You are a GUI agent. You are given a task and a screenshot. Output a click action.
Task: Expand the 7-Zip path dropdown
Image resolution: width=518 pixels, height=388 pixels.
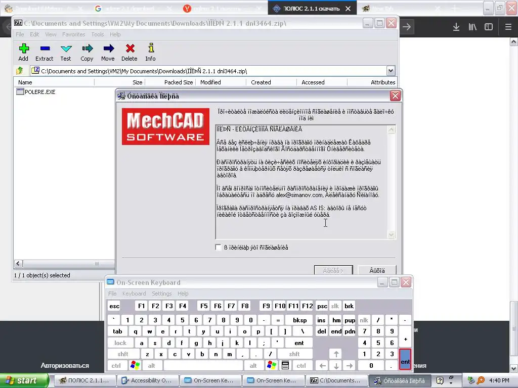click(x=391, y=71)
